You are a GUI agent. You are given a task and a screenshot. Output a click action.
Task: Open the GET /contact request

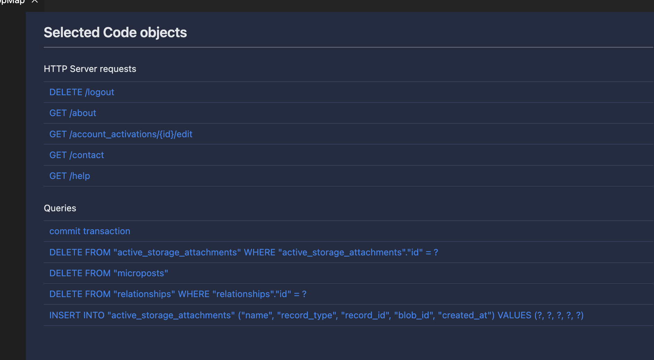tap(76, 155)
